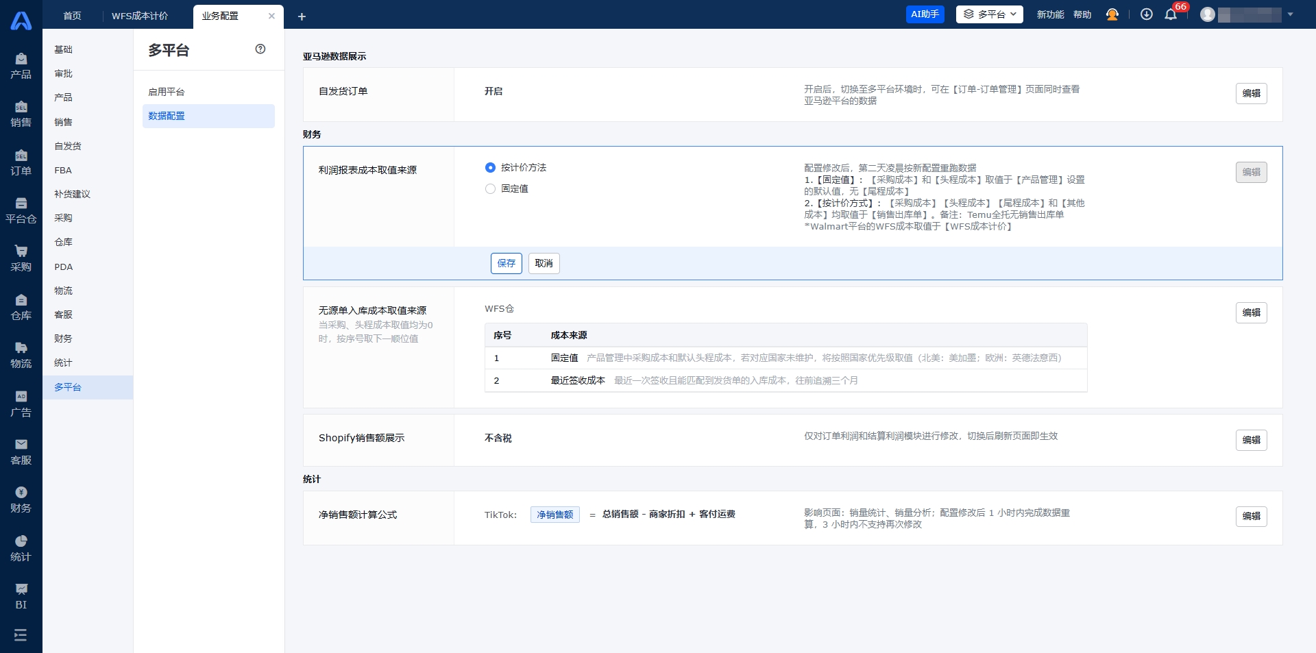1316x653 pixels.
Task: Open the 产品 module in left sidebar
Action: 21,66
